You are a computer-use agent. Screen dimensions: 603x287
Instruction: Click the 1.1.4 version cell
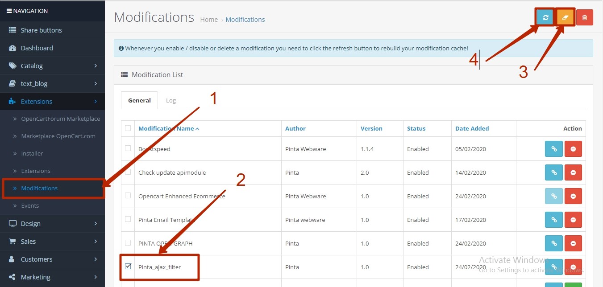[380, 149]
